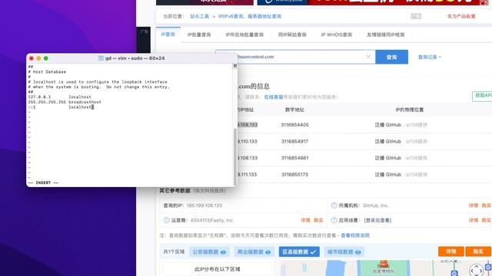
Task: Close the terminal window with the red button
Action: pos(32,58)
